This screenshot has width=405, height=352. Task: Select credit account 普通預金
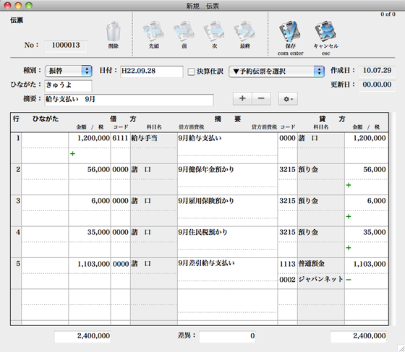[x=312, y=264]
